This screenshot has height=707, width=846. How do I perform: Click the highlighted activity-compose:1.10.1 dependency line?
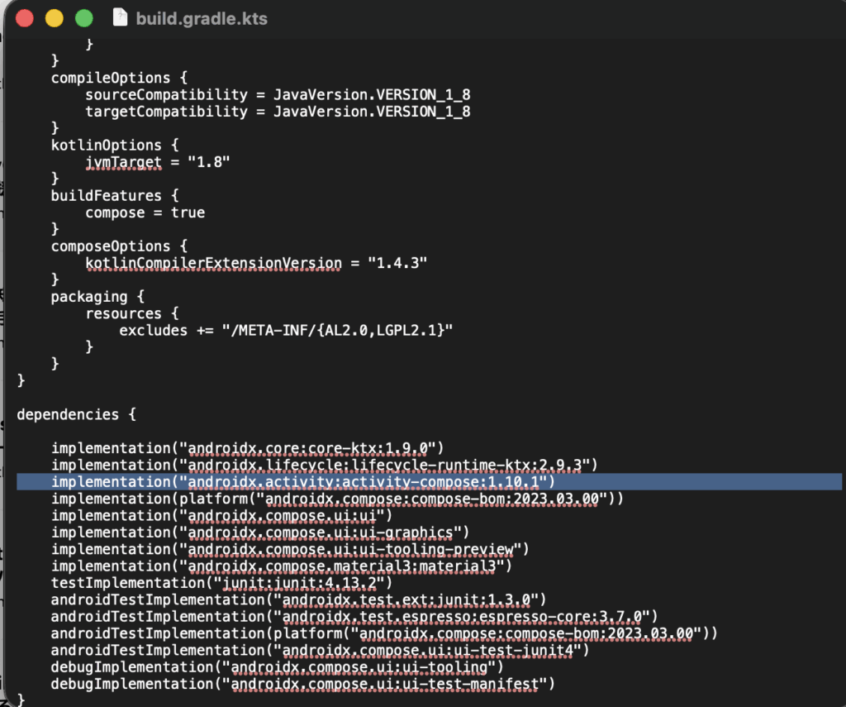point(302,482)
